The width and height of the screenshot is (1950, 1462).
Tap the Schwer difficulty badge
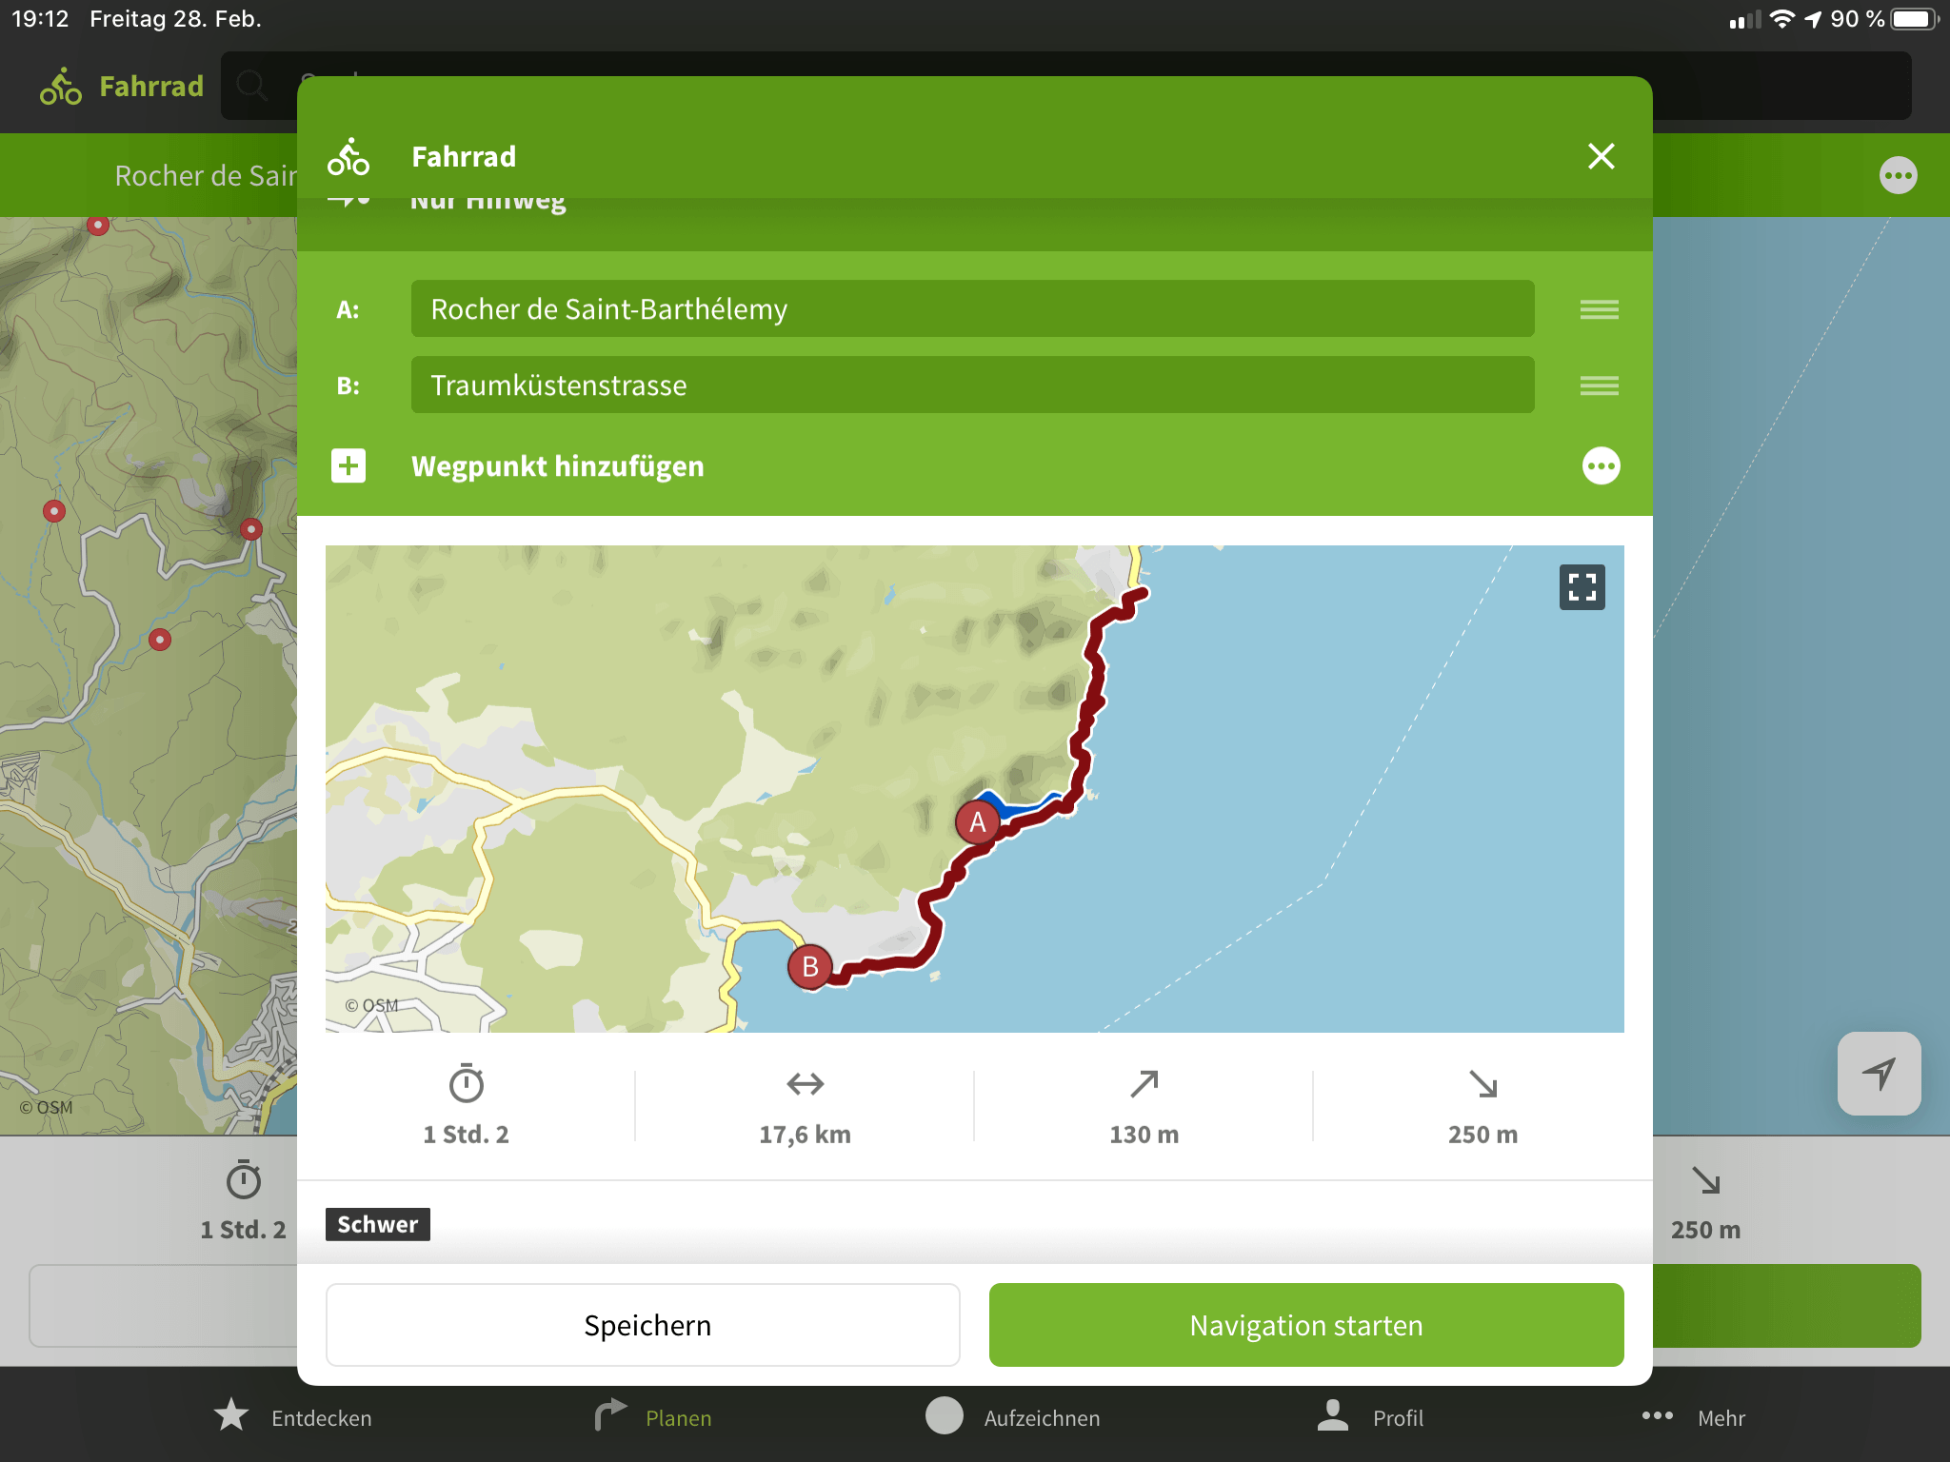coord(378,1224)
